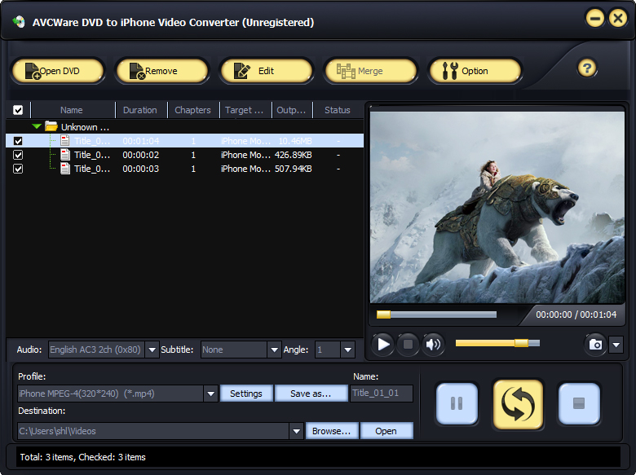Click the Open DVD toolbar button

coord(58,71)
